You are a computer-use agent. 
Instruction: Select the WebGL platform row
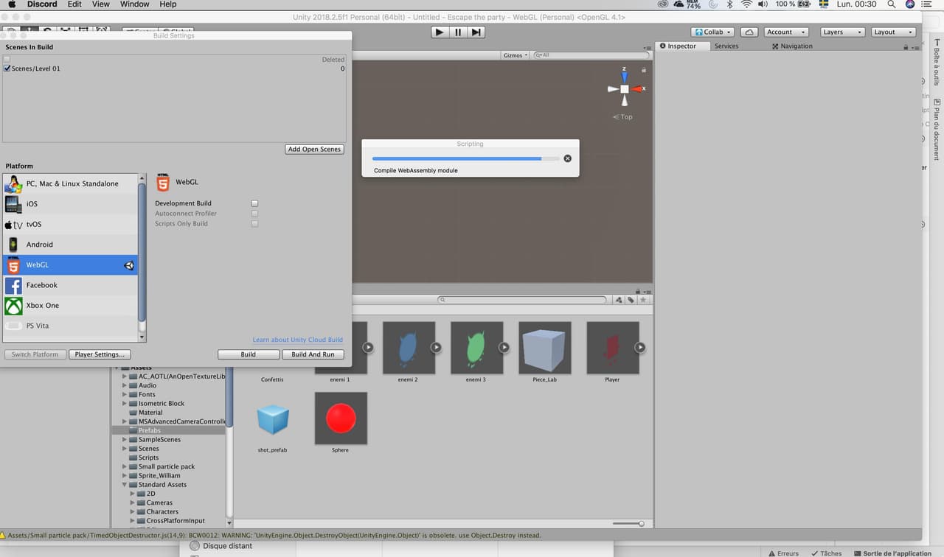pyautogui.click(x=71, y=265)
